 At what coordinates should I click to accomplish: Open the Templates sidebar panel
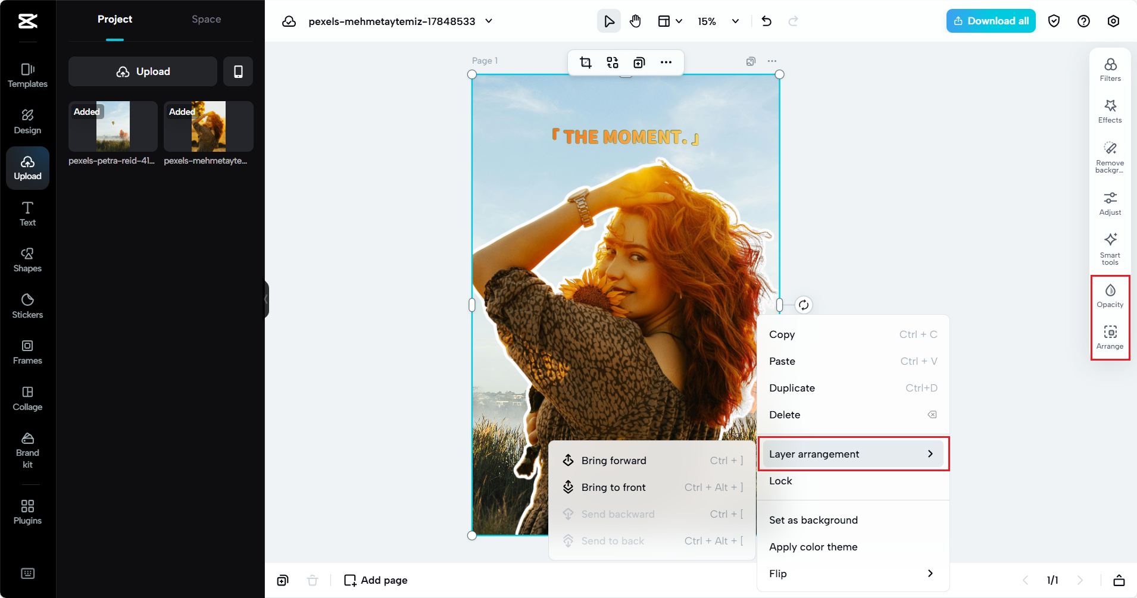(27, 76)
